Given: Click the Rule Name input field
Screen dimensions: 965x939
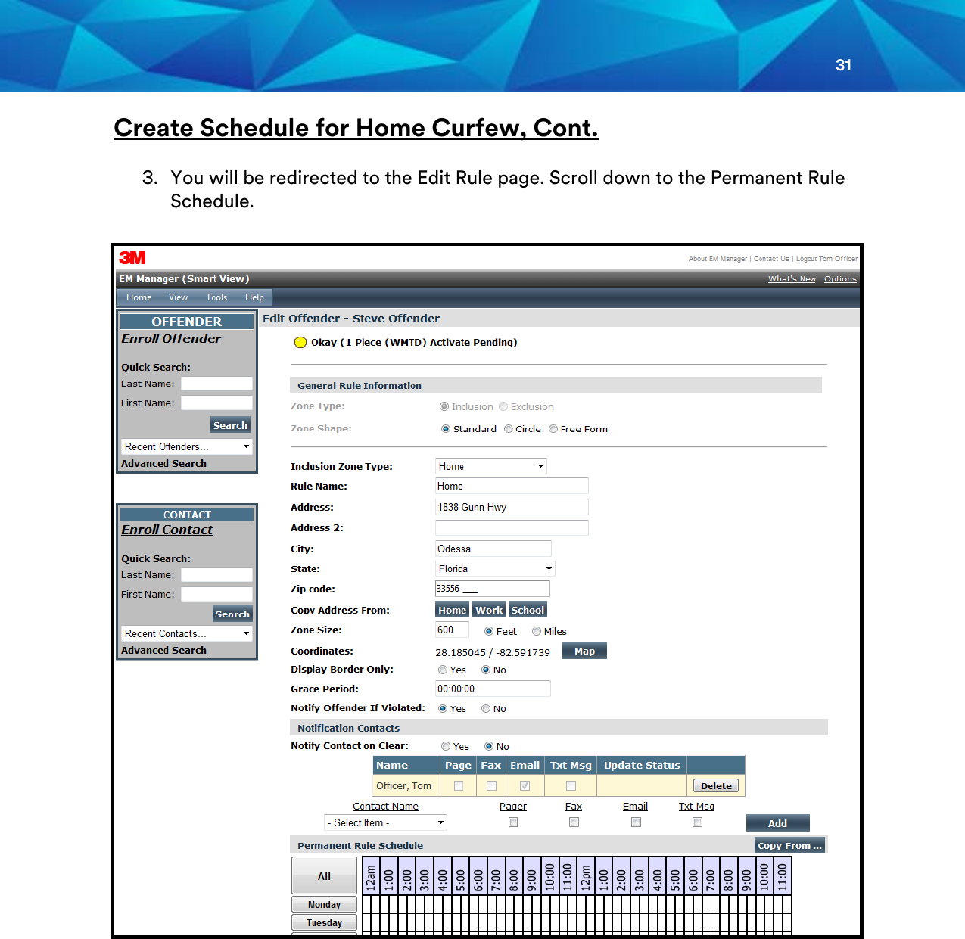Looking at the screenshot, I should (512, 486).
